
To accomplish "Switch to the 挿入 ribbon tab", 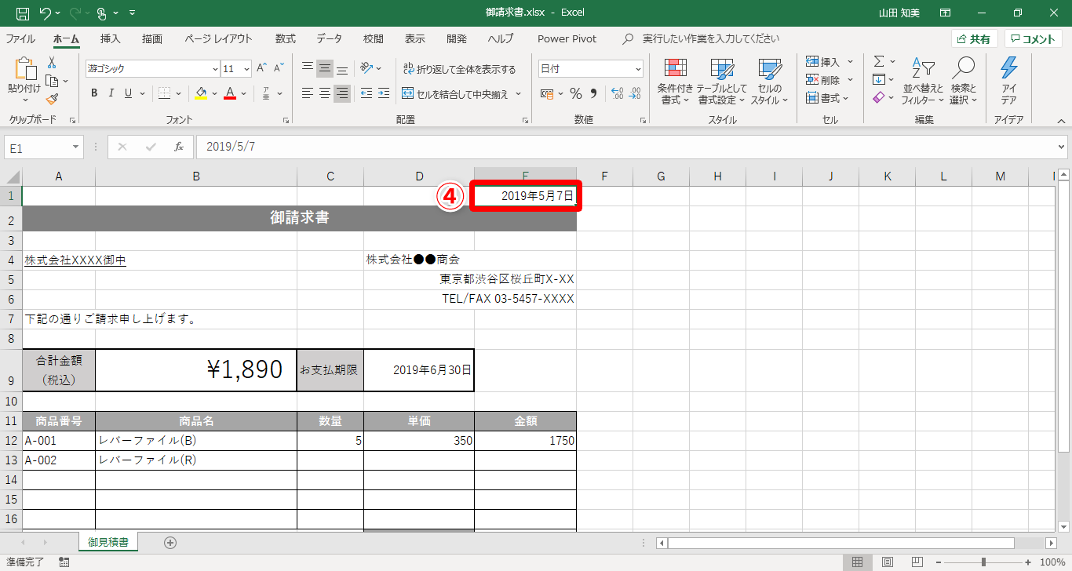I will 111,38.
